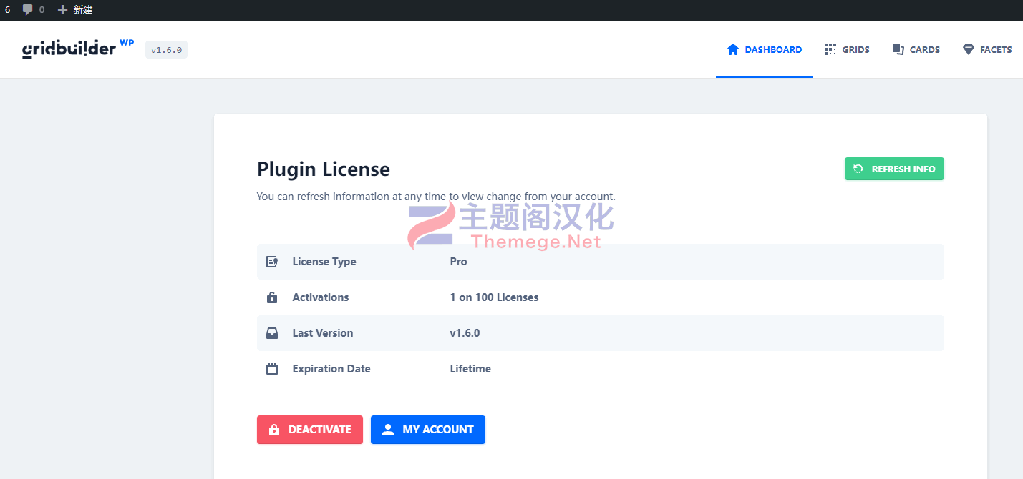This screenshot has width=1023, height=479.
Task: Click the refresh information description text
Action: tap(436, 197)
